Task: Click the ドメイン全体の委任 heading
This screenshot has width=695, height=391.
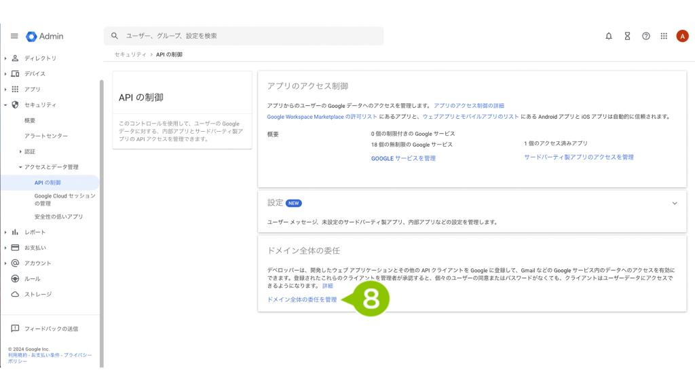Action: [x=303, y=250]
